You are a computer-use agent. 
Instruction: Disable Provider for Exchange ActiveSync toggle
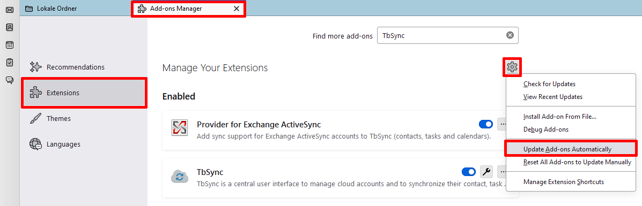pyautogui.click(x=486, y=124)
